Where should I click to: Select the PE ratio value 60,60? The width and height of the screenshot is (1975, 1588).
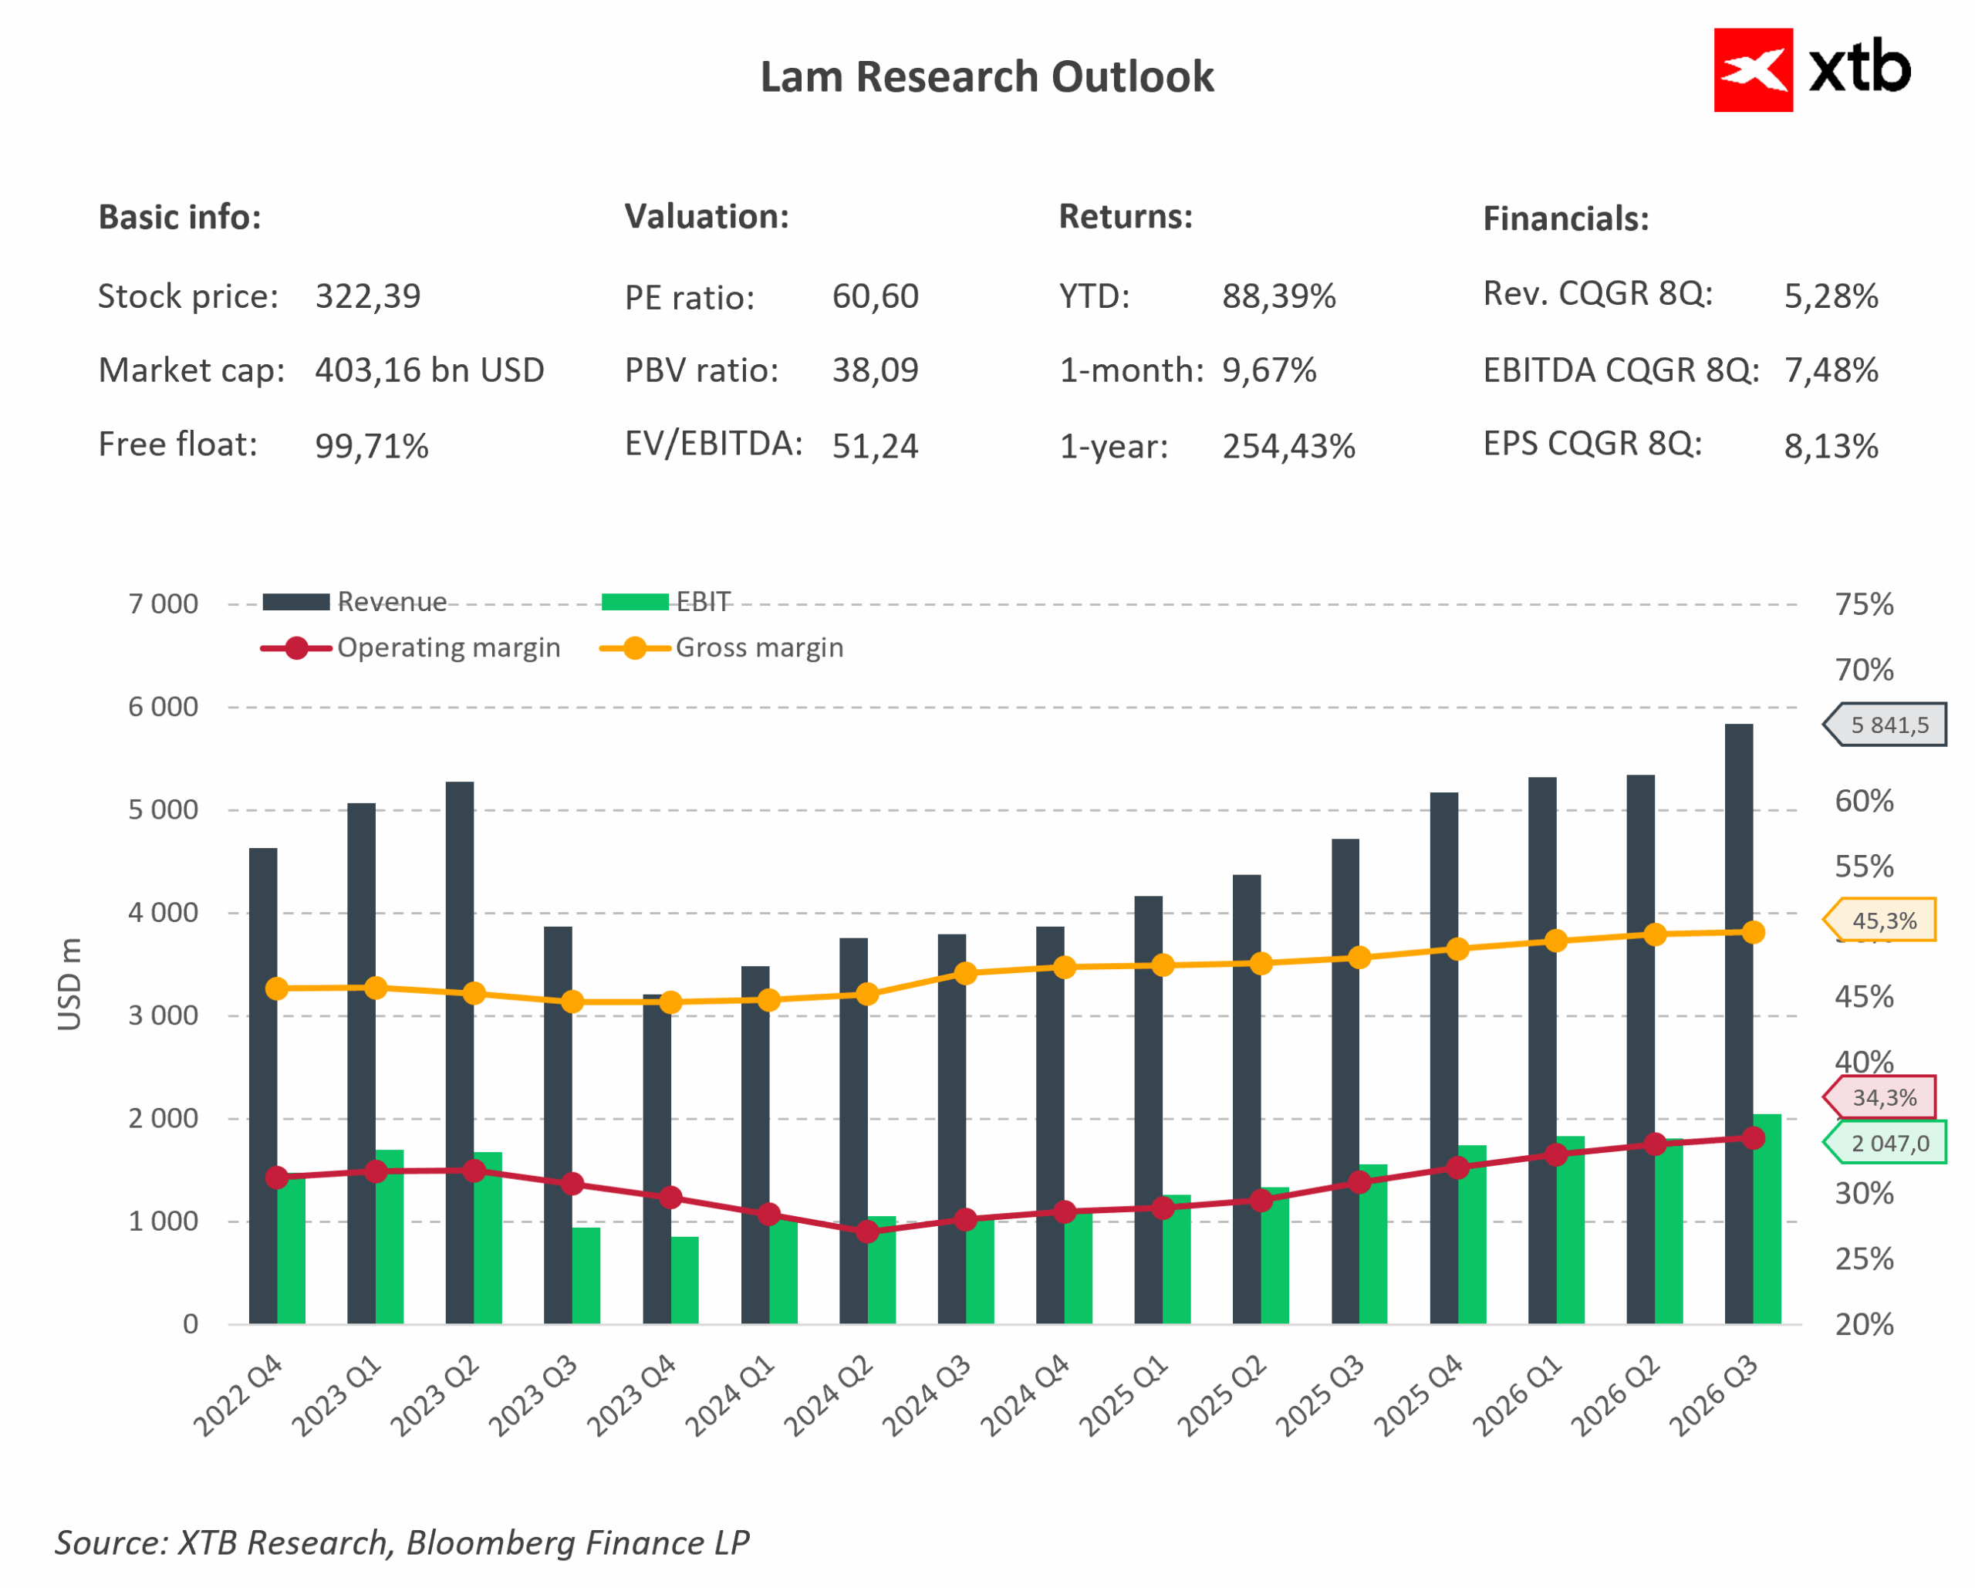coord(875,296)
